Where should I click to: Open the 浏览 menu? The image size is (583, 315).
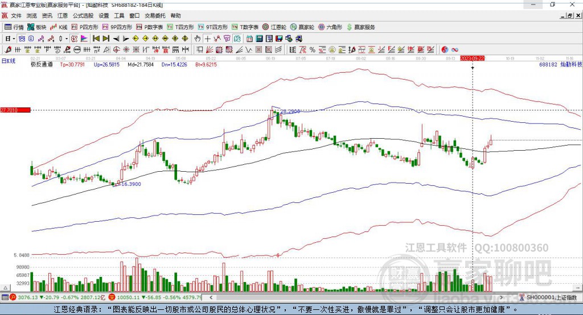tap(32, 15)
